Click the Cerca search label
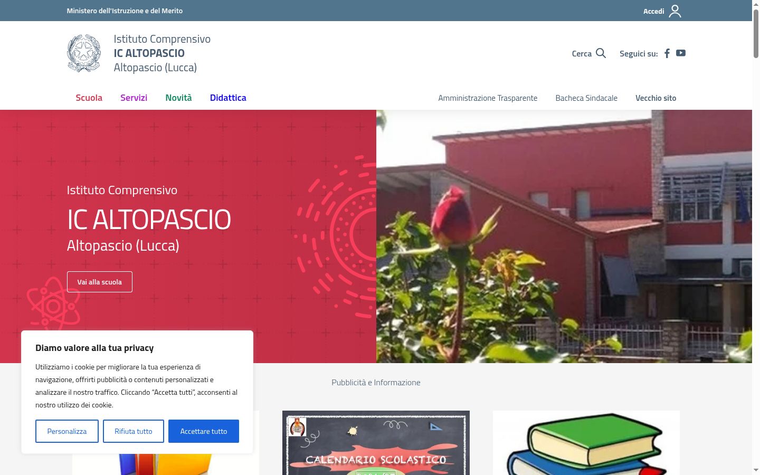 pos(582,53)
